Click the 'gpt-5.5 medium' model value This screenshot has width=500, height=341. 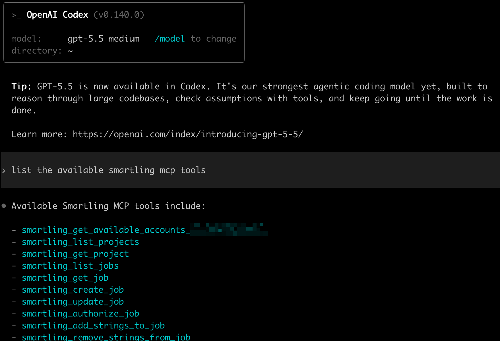click(x=104, y=39)
